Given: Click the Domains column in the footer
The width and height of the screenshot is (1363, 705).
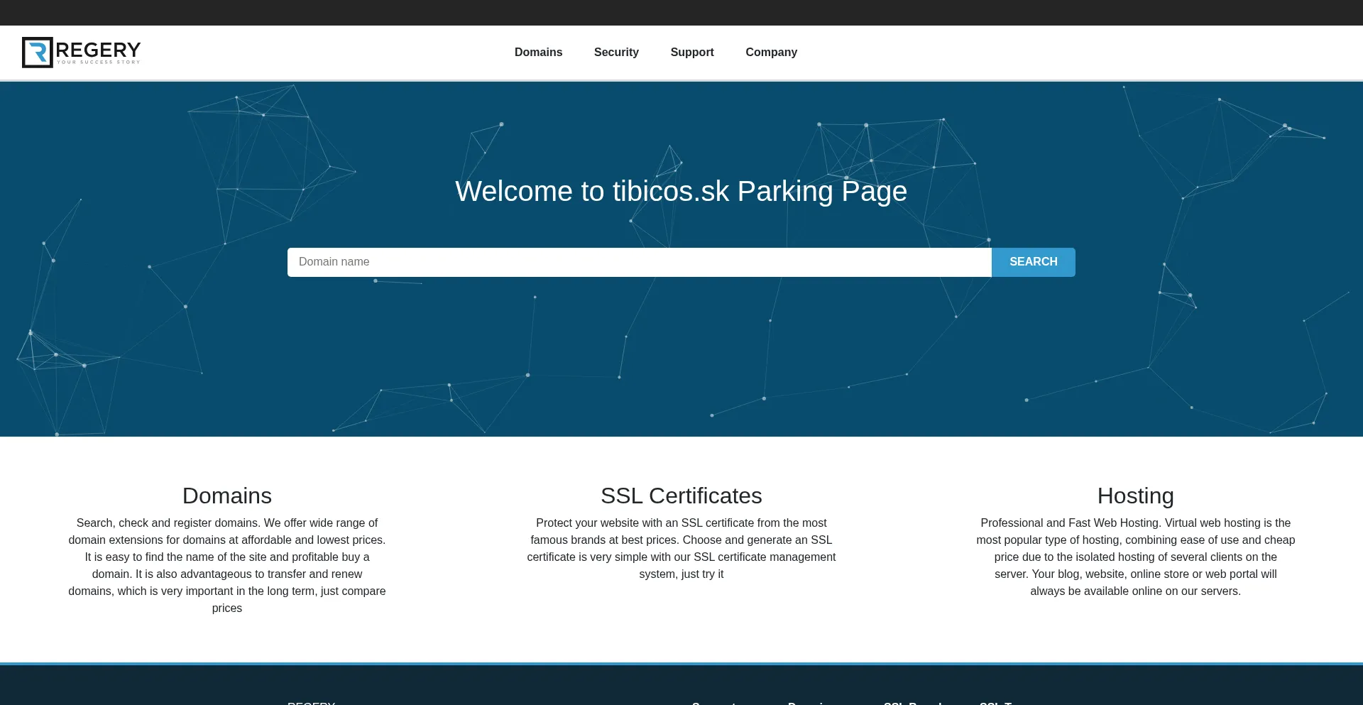Looking at the screenshot, I should (x=809, y=702).
